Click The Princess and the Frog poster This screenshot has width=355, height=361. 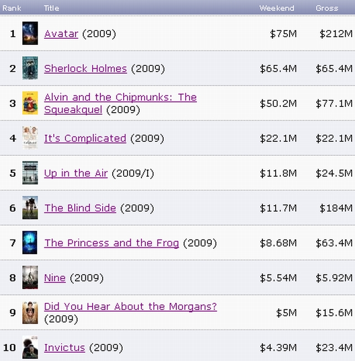[30, 243]
